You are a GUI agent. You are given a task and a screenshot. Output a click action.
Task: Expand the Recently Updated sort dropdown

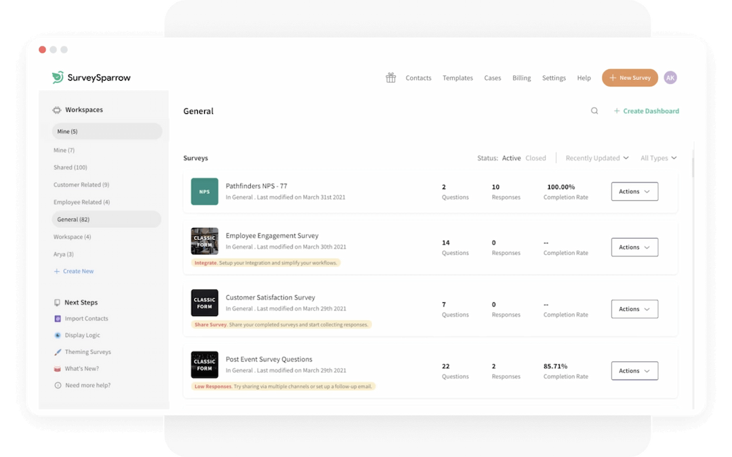pyautogui.click(x=596, y=158)
